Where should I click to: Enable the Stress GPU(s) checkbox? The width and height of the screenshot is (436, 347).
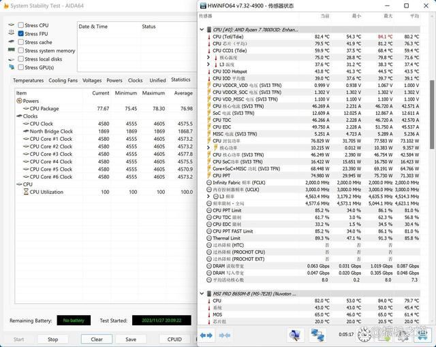pos(21,67)
